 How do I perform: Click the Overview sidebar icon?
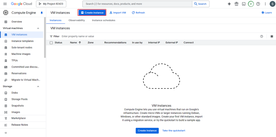pos(6,22)
